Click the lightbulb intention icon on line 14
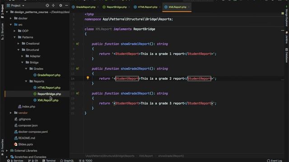Image resolution: width=289 pixels, height=162 pixels. (88, 78)
